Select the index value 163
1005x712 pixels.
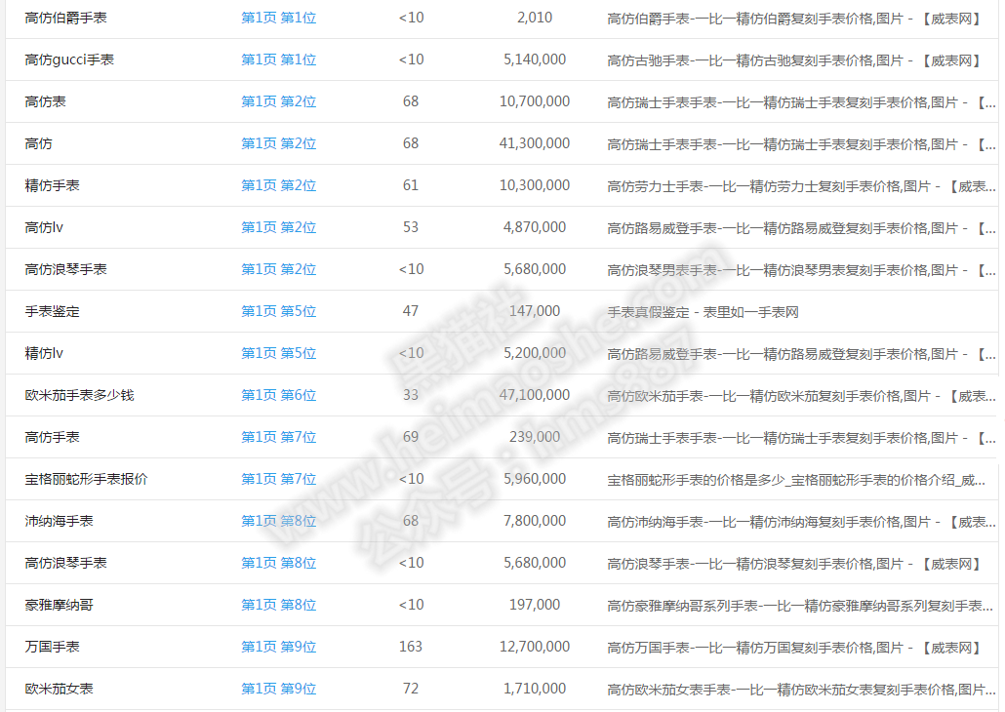pyautogui.click(x=411, y=647)
